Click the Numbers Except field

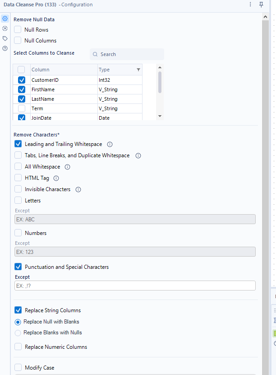coord(135,252)
